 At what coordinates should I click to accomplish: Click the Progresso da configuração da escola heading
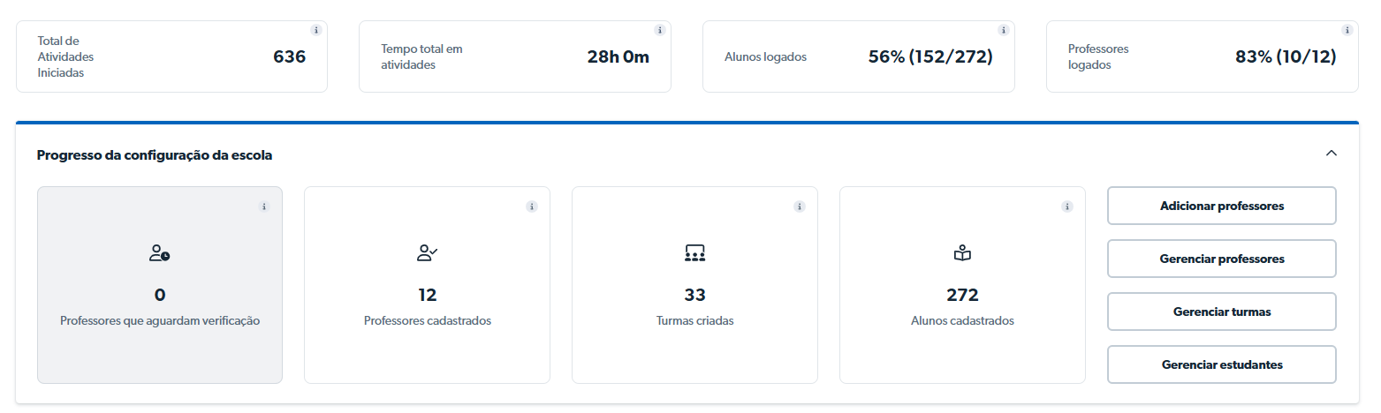[x=155, y=155]
